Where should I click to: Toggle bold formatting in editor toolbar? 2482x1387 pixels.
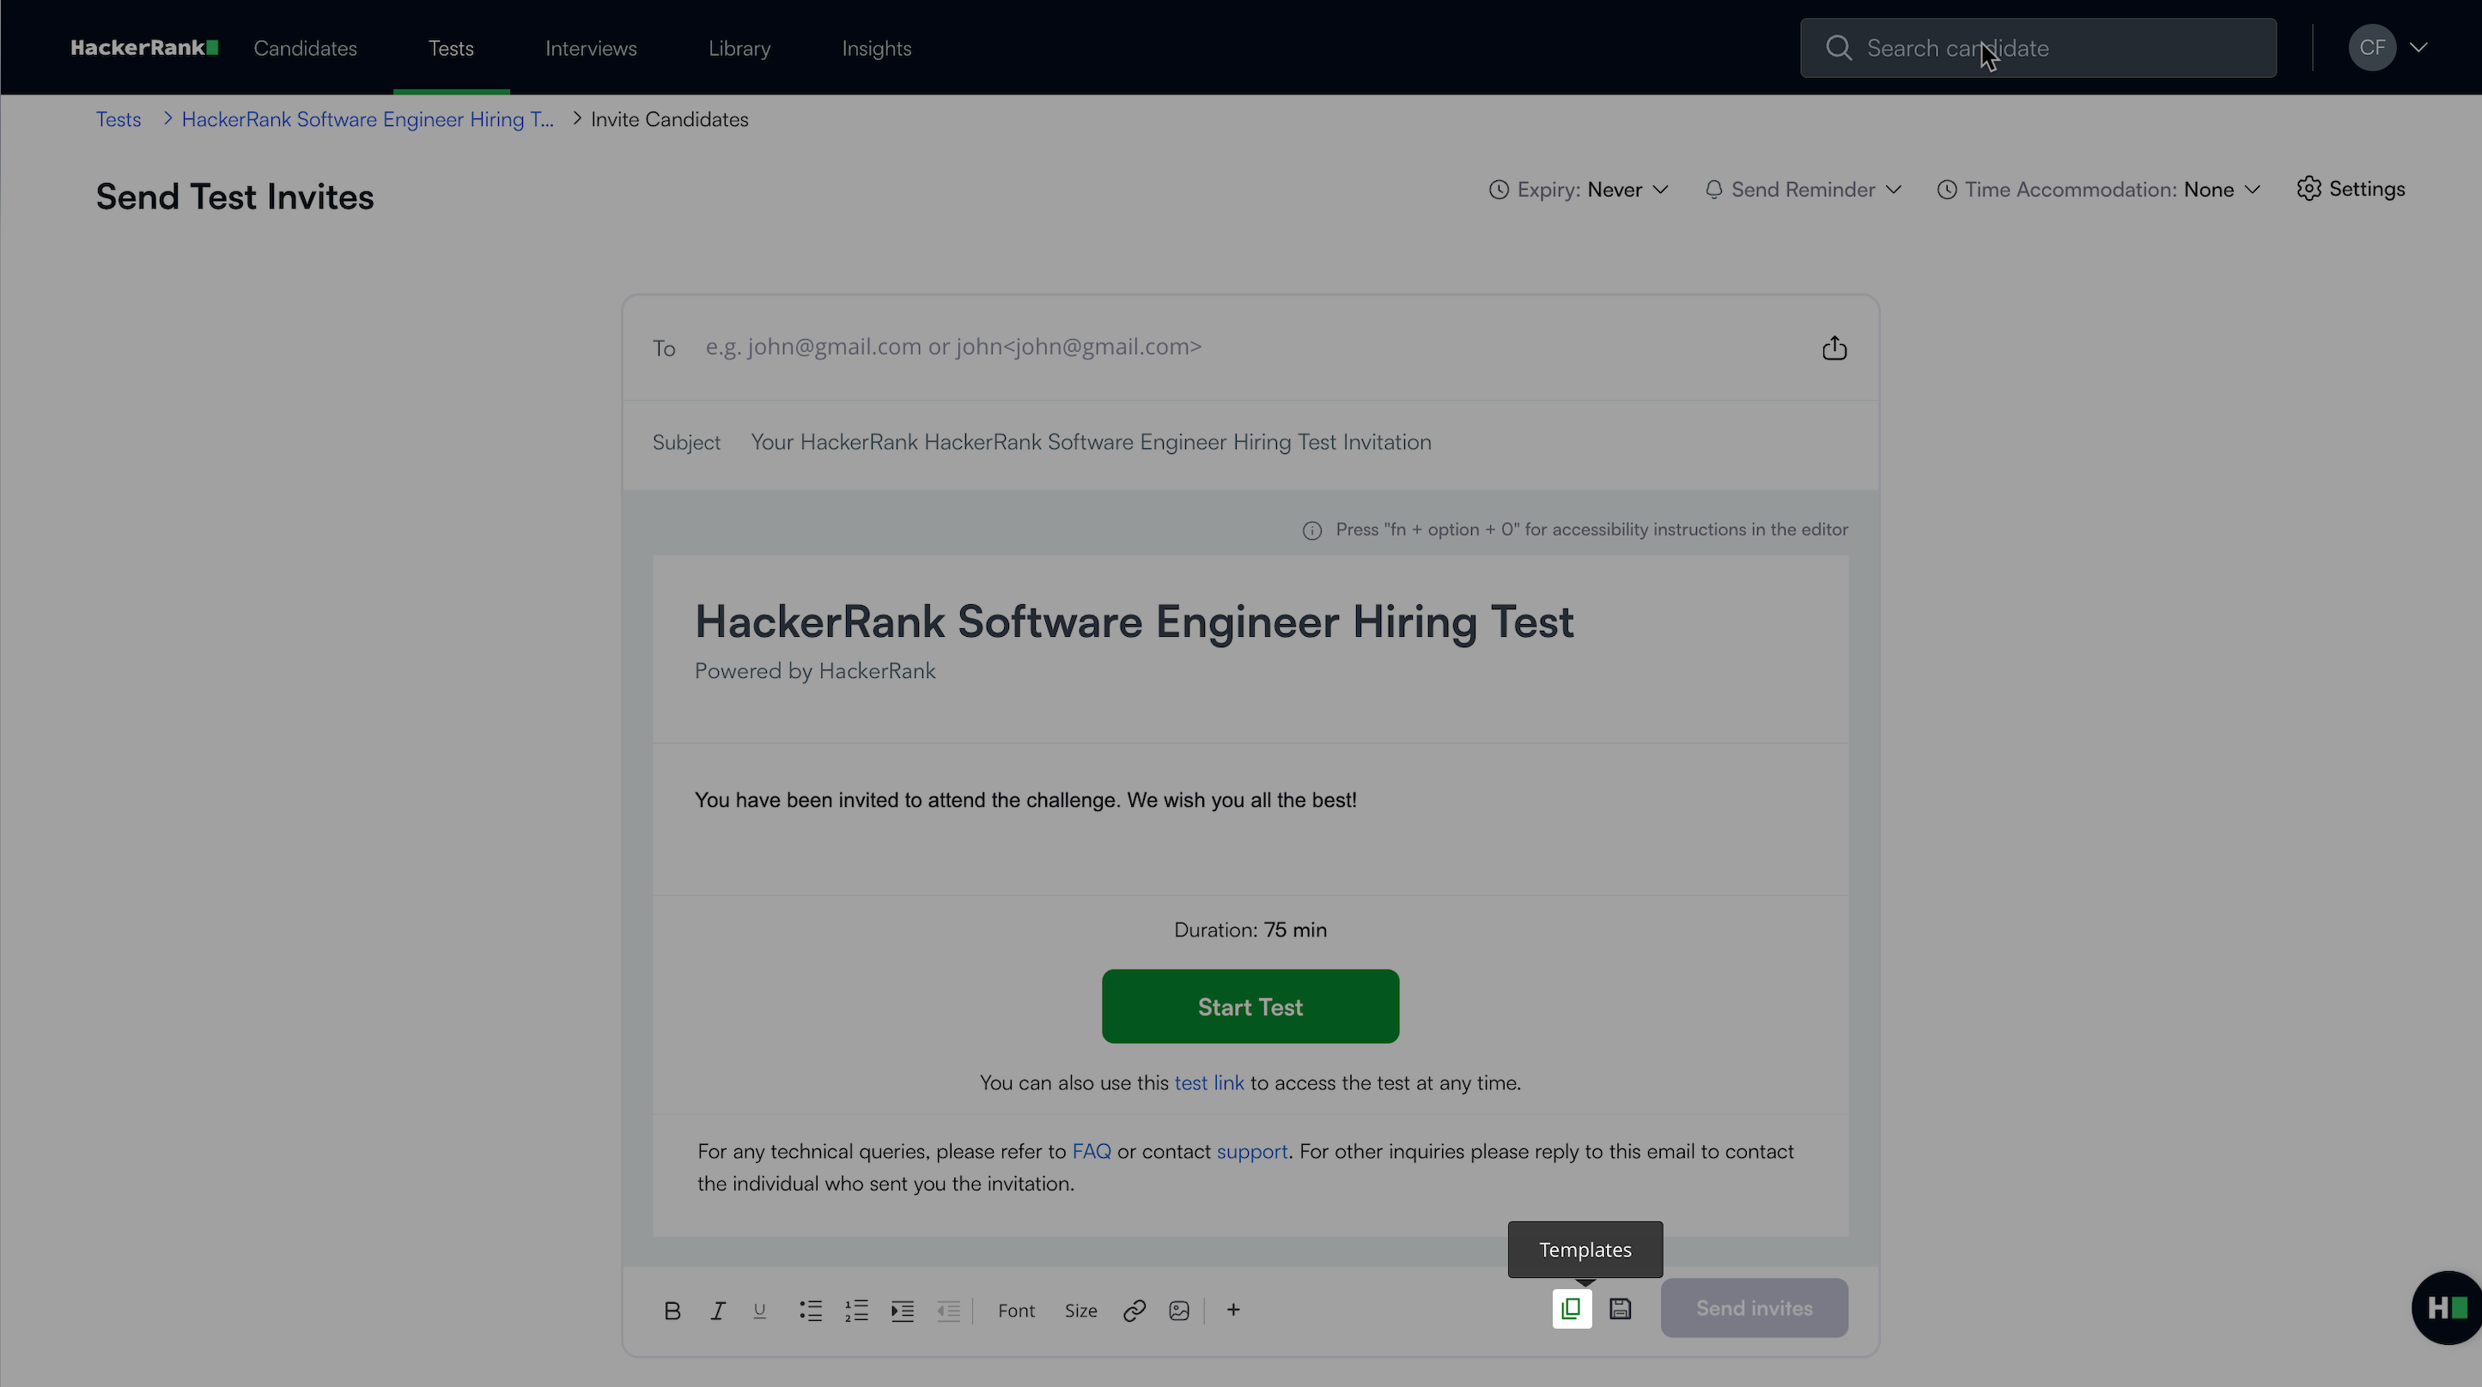(672, 1310)
